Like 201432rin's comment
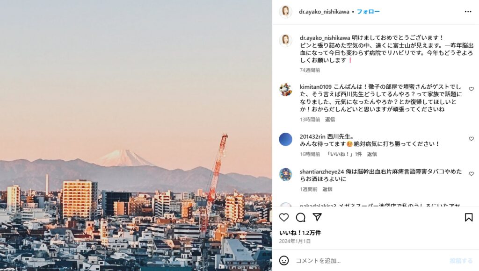This screenshot has width=479, height=271. coord(472,139)
